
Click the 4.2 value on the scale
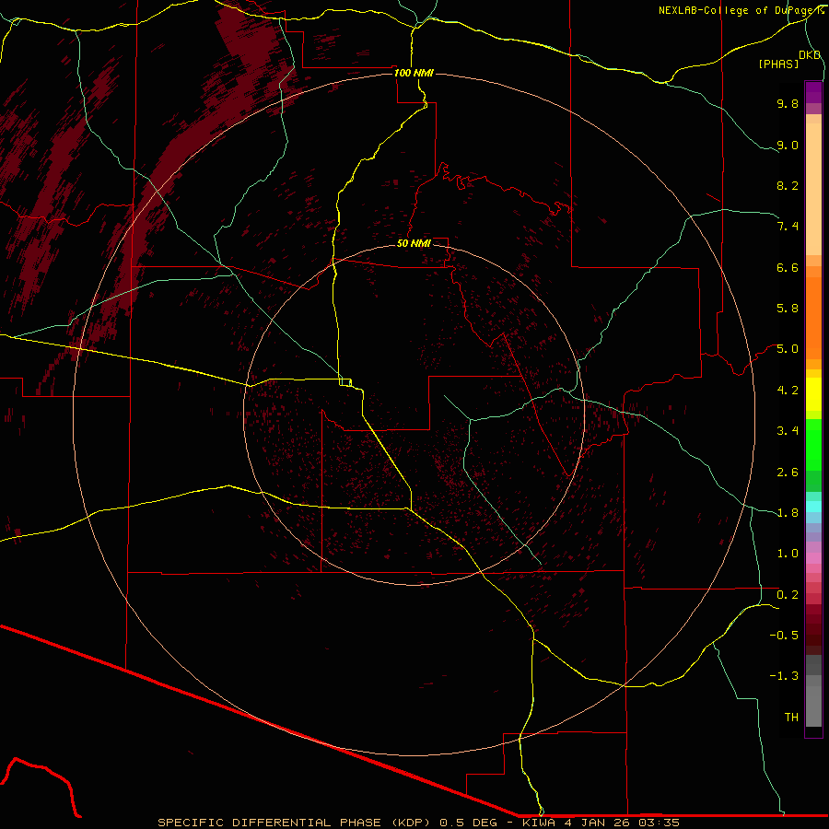pos(788,391)
